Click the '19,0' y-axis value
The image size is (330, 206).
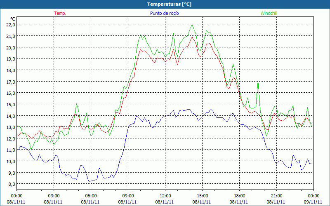point(11,59)
